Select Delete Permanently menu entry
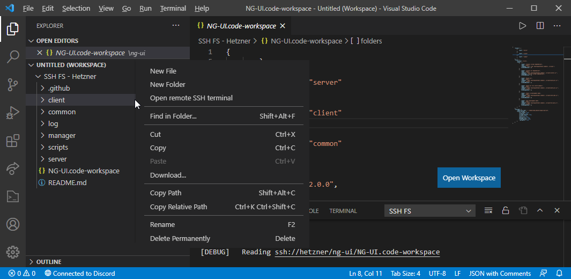The height and width of the screenshot is (279, 571). click(223, 239)
